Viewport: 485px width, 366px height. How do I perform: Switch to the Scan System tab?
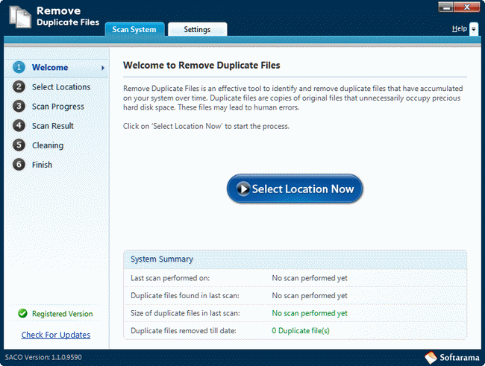pyautogui.click(x=134, y=29)
